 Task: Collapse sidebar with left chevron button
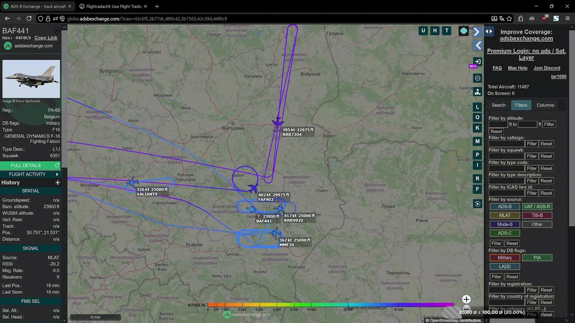click(x=478, y=46)
